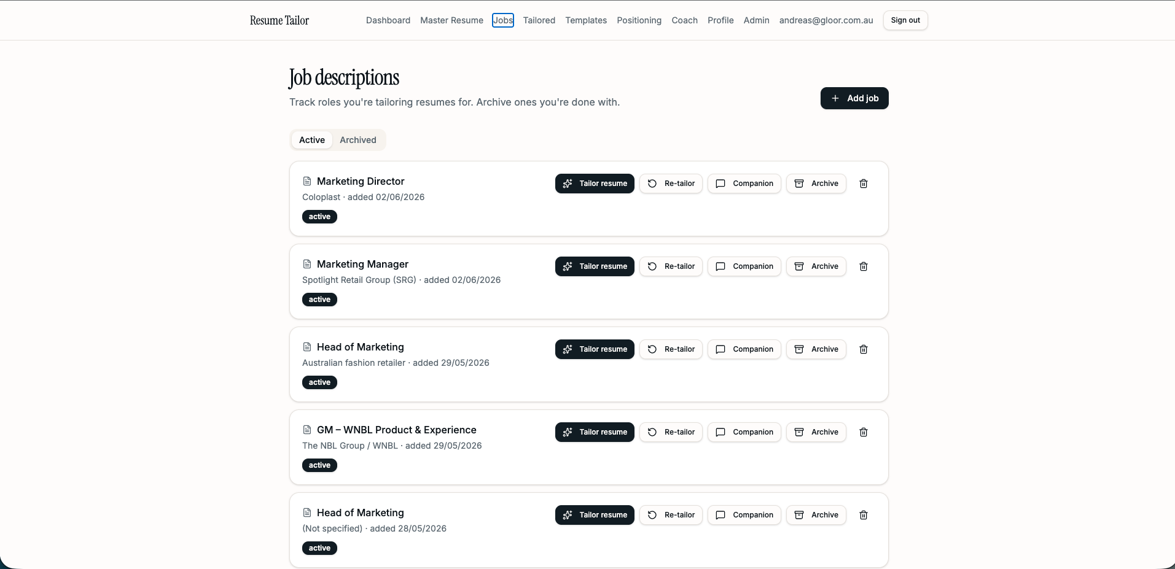1175x569 pixels.
Task: Open Companion for Marketing Director
Action: coord(744,184)
